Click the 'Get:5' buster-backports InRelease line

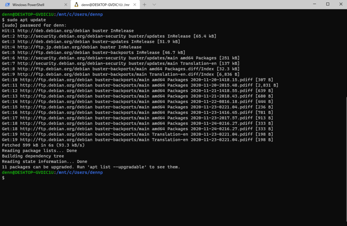click(94, 52)
